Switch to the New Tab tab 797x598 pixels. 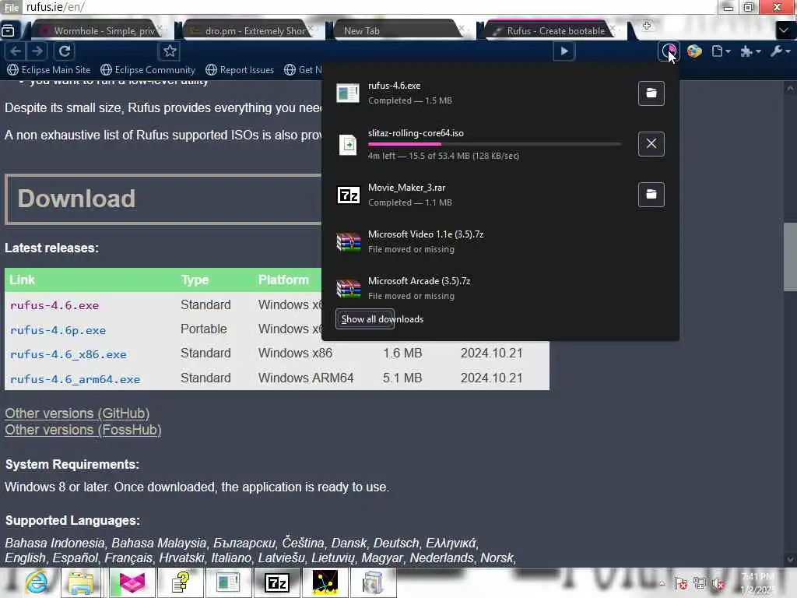coord(399,30)
